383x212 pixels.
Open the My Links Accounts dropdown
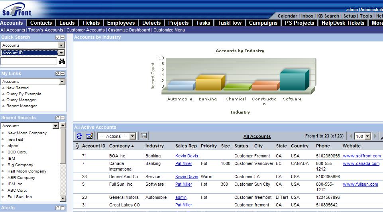[x=62, y=81]
